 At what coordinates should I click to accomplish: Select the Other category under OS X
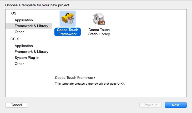pyautogui.click(x=19, y=64)
